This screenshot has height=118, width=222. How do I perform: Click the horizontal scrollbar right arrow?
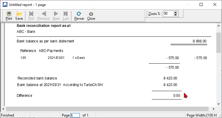[213, 109]
